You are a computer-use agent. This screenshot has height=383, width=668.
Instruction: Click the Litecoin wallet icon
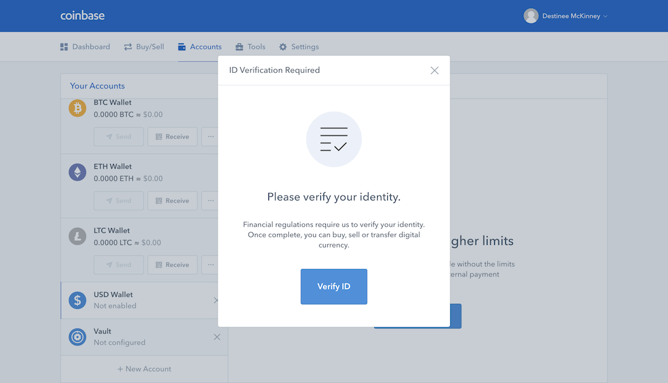point(77,236)
